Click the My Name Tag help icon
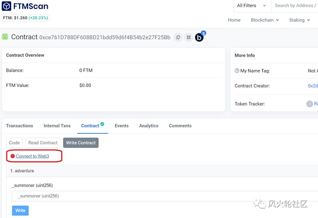Screen dimensions: 318x218 point(237,71)
